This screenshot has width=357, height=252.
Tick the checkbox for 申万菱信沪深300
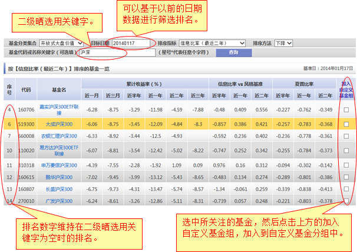click(x=346, y=166)
